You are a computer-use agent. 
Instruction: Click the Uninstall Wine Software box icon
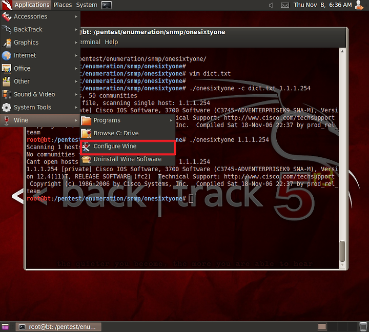pyautogui.click(x=86, y=159)
